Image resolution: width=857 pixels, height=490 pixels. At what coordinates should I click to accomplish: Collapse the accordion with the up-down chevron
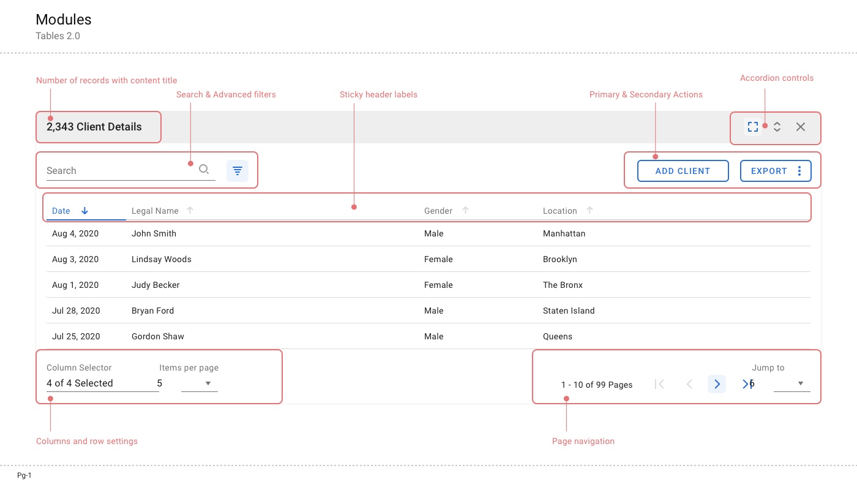tap(777, 127)
